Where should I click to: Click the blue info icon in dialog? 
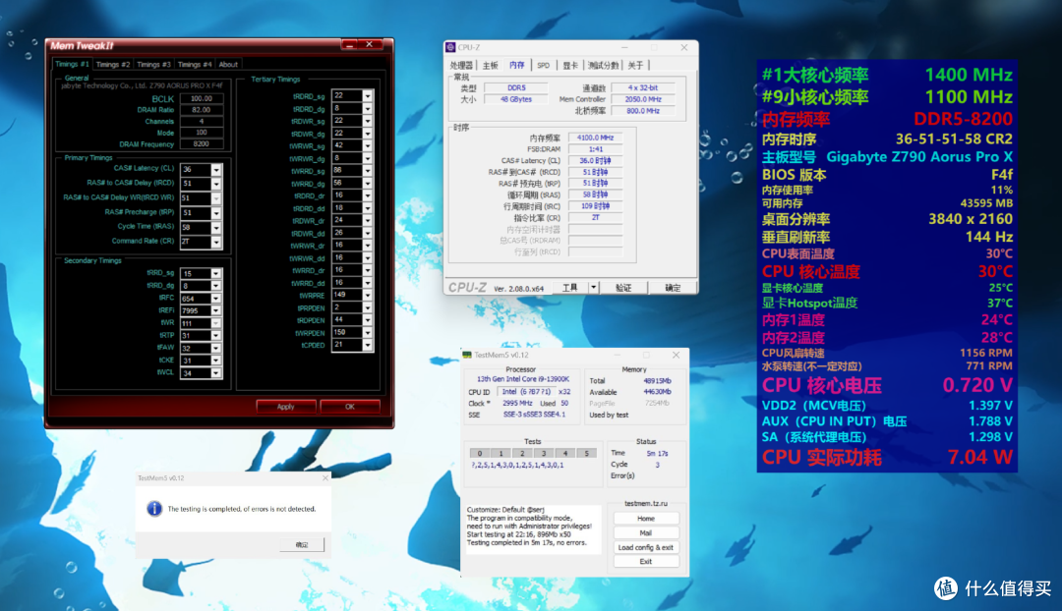tap(154, 508)
